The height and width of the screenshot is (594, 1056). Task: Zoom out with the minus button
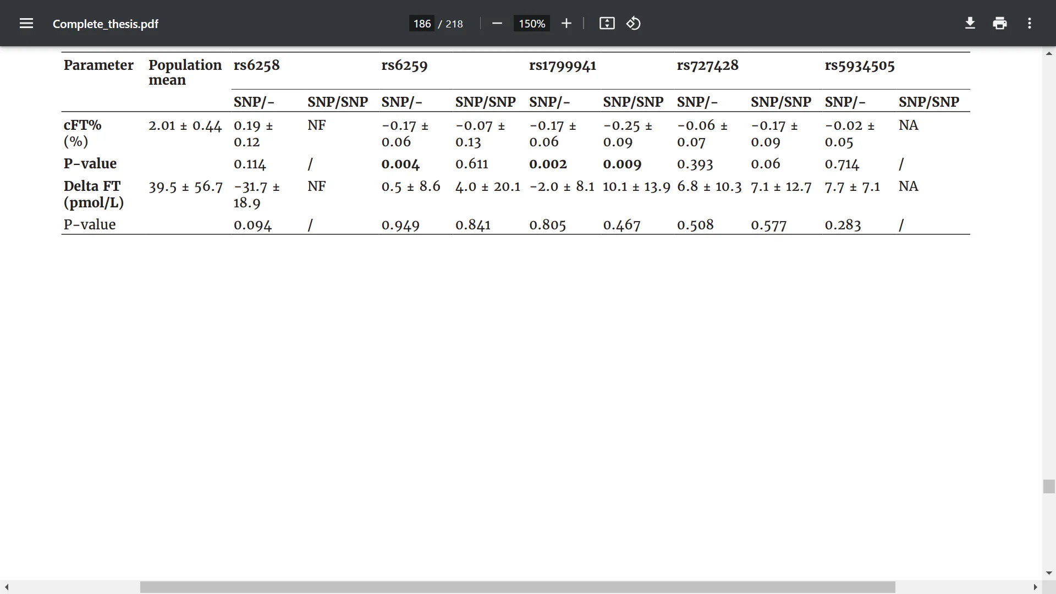point(497,23)
